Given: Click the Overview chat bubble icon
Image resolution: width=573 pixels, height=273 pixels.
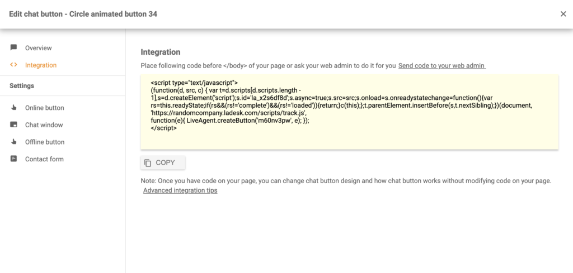Looking at the screenshot, I should tap(13, 48).
